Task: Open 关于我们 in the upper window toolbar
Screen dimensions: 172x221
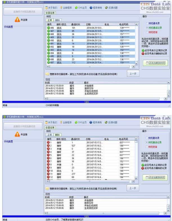Action: point(51,8)
